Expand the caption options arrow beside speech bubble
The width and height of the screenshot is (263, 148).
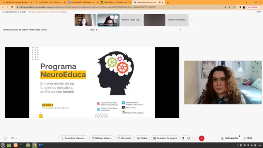pos(16,138)
